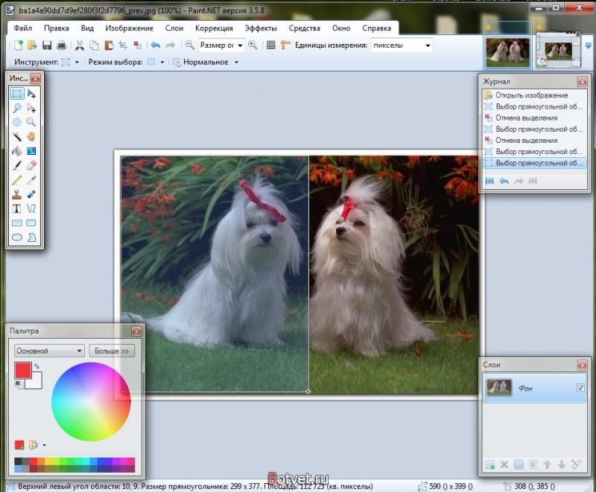Select the Magic Wand tool
Image resolution: width=596 pixels, height=492 pixels.
(16, 136)
